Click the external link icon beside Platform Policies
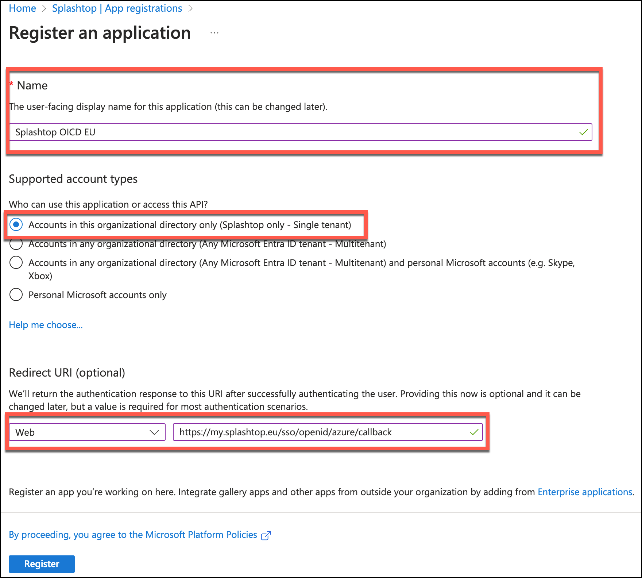Image resolution: width=642 pixels, height=578 pixels. pyautogui.click(x=266, y=535)
